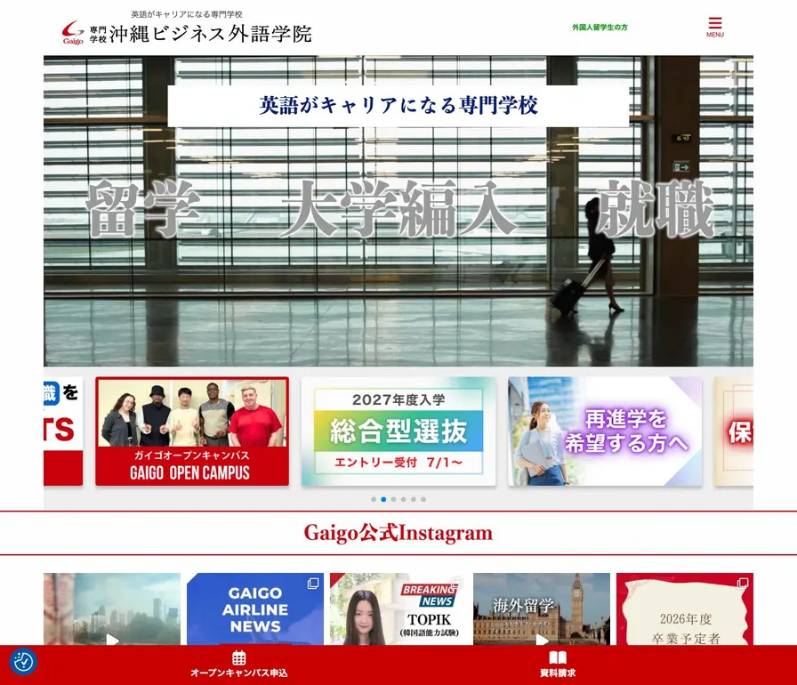
Task: Open the partially visible 保 banner at carousel edge
Action: tap(734, 431)
